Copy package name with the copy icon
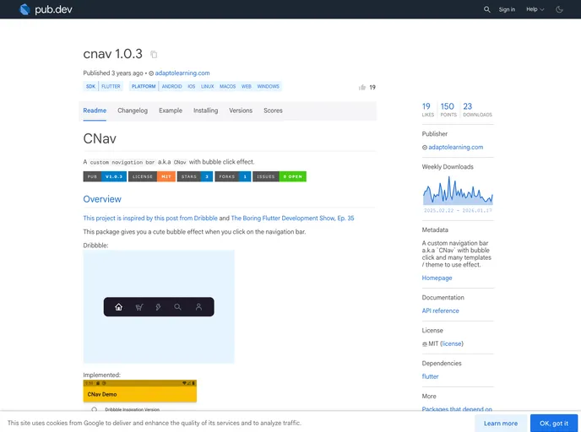This screenshot has height=432, width=581. (x=154, y=54)
